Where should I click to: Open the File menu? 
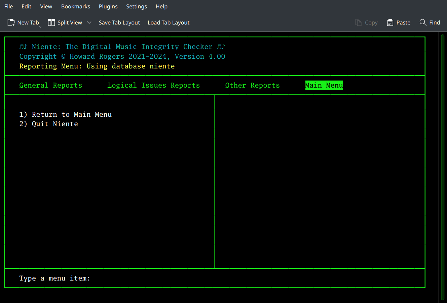tap(8, 6)
